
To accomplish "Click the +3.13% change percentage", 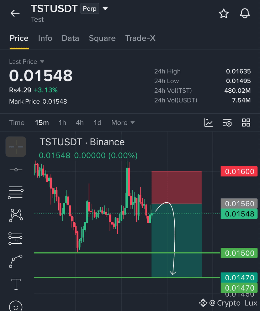I will (46, 90).
